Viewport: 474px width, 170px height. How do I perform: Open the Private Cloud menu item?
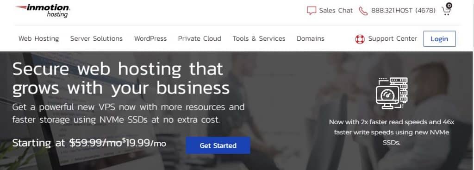pyautogui.click(x=200, y=39)
